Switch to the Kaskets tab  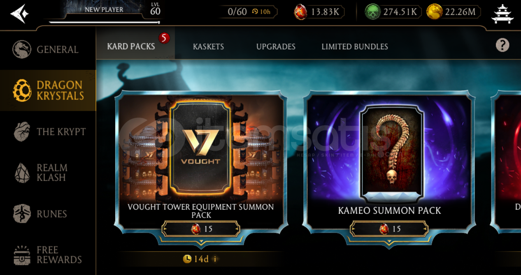pos(209,46)
